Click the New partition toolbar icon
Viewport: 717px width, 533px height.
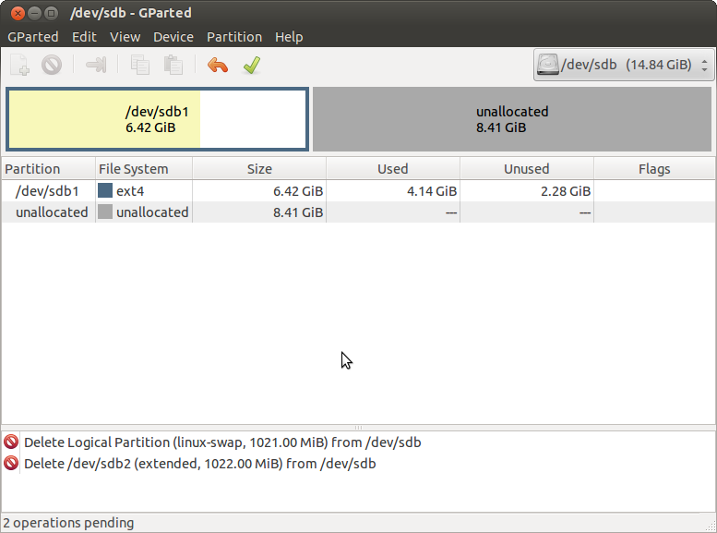coord(20,66)
